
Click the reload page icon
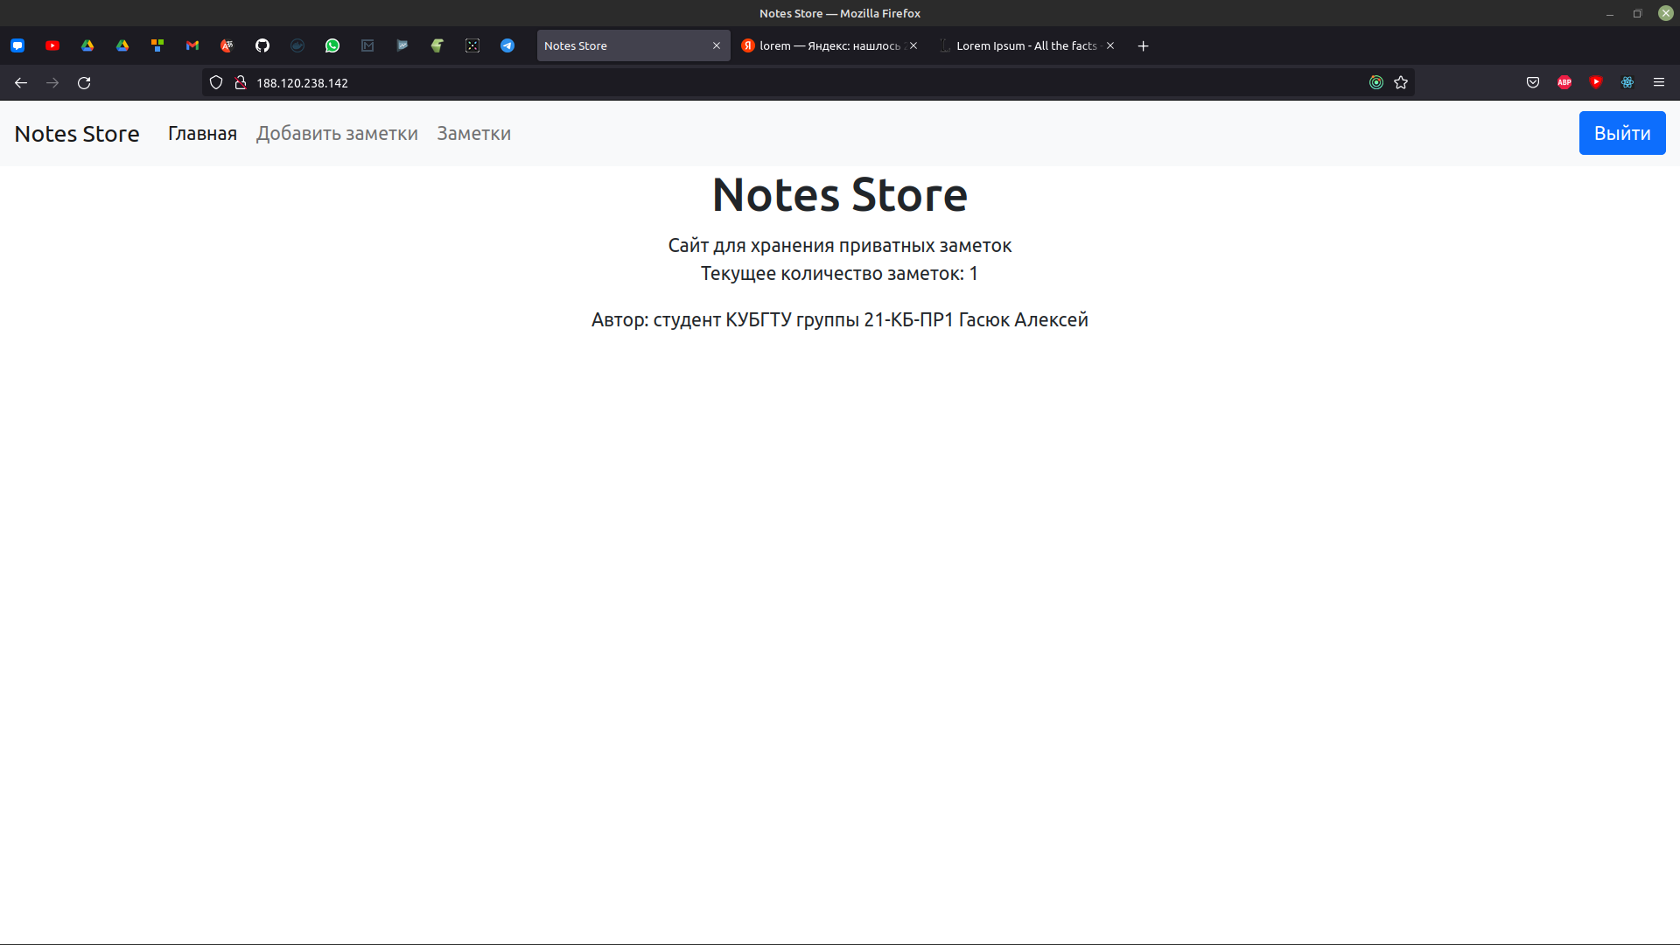(x=84, y=82)
